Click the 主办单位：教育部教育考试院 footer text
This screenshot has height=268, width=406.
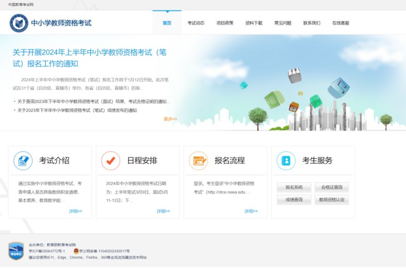point(52,245)
